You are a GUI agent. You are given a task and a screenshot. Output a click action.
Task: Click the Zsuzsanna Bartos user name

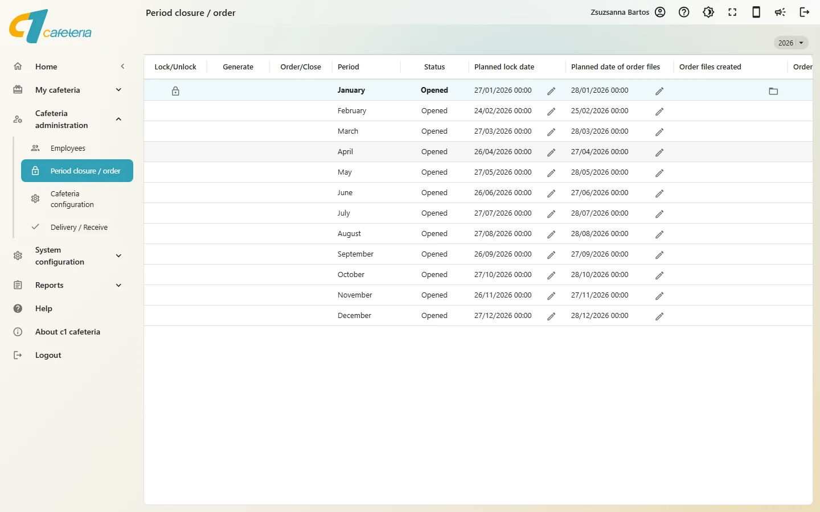pyautogui.click(x=620, y=12)
